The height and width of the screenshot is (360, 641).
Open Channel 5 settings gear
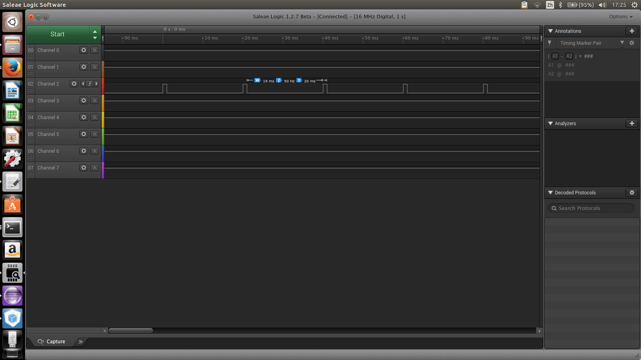point(84,134)
